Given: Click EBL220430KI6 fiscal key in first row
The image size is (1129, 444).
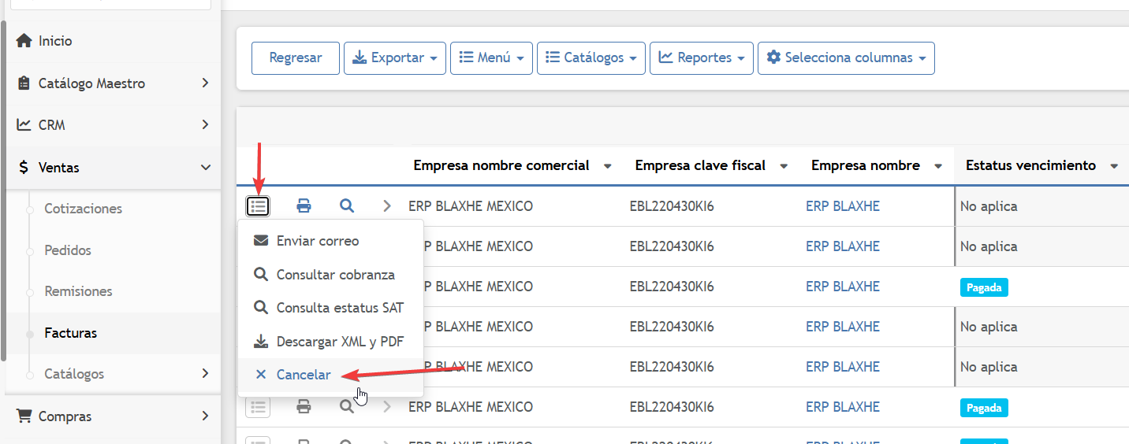Looking at the screenshot, I should point(672,206).
